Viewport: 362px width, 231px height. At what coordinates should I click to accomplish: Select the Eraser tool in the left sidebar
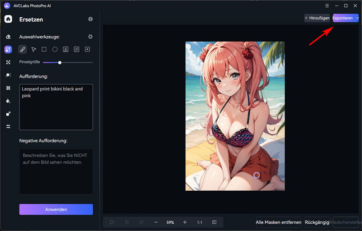[8, 37]
